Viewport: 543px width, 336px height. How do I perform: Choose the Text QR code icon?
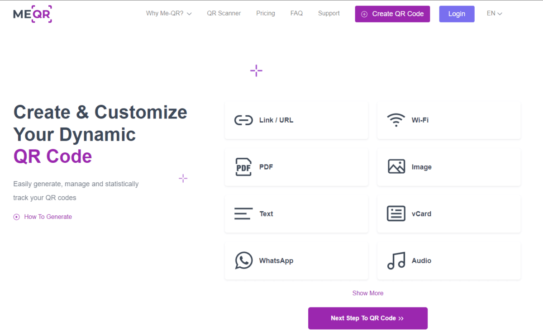243,213
